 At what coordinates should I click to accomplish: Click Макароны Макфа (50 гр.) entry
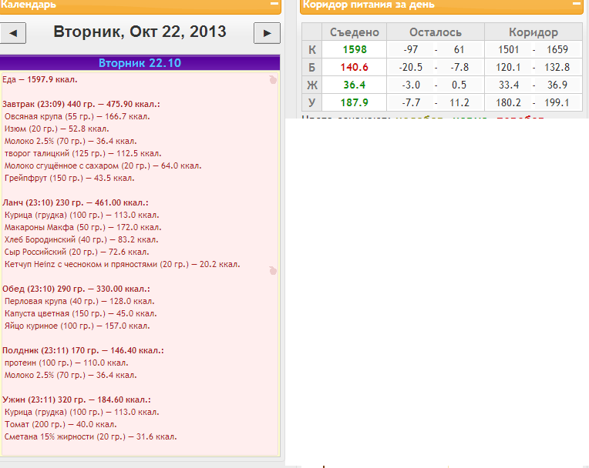83,227
